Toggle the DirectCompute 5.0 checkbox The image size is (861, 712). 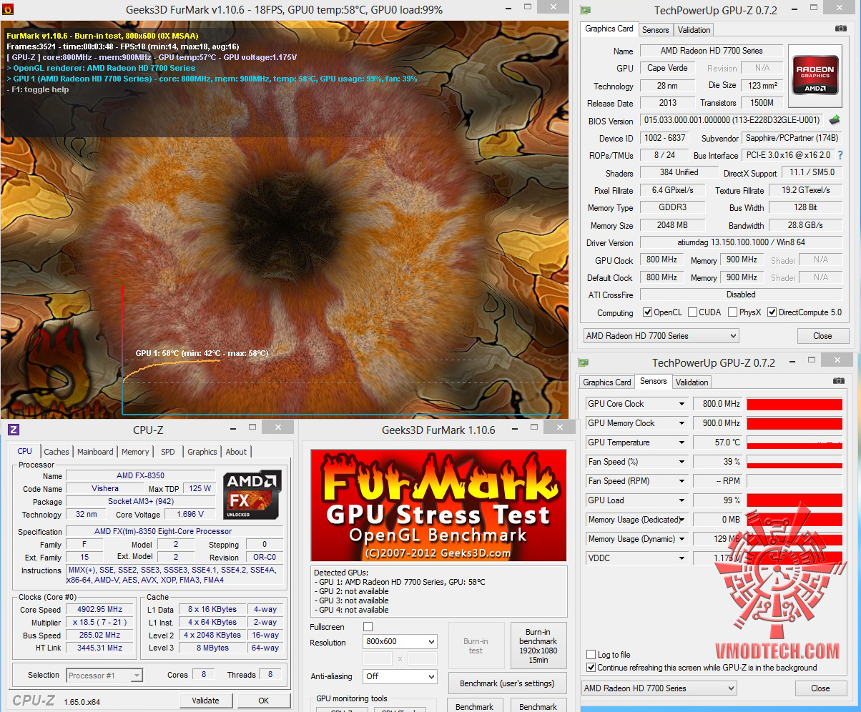[772, 312]
